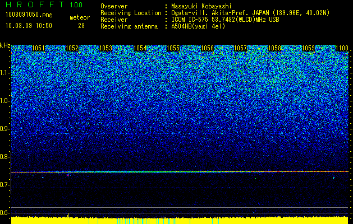Click the date stamp 10.03.09 10:50
This screenshot has width=353, height=224.
[x=29, y=26]
